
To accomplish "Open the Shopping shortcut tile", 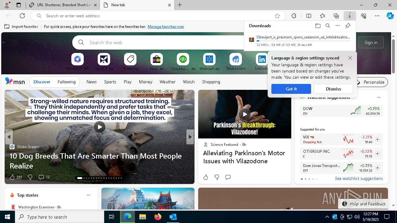I will 130,62.
